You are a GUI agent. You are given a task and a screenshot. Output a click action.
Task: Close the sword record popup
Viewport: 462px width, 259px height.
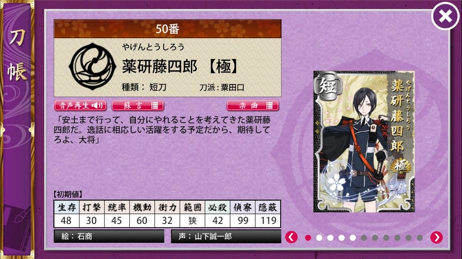click(445, 16)
